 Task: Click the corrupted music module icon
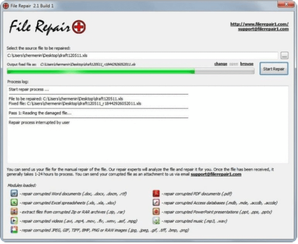pos(156,220)
